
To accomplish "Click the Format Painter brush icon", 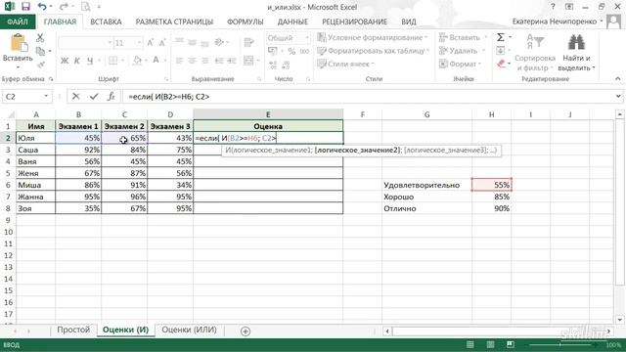I will click(40, 65).
